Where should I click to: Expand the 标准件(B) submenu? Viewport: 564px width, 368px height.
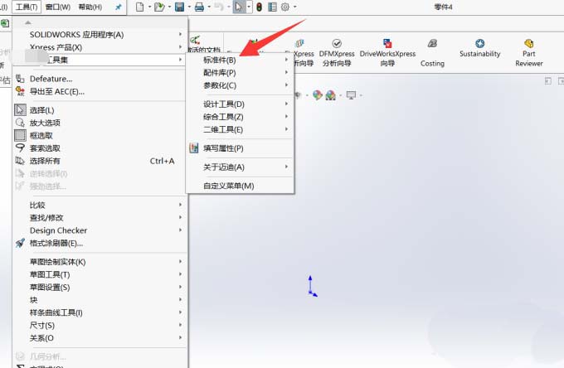tap(240, 60)
